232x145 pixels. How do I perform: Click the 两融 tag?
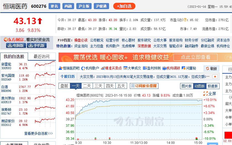click(x=68, y=6)
